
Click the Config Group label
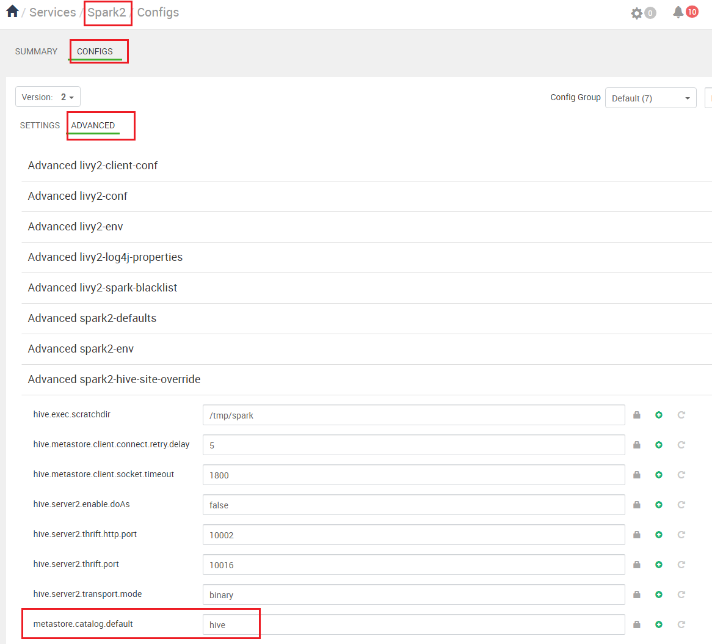pos(575,97)
